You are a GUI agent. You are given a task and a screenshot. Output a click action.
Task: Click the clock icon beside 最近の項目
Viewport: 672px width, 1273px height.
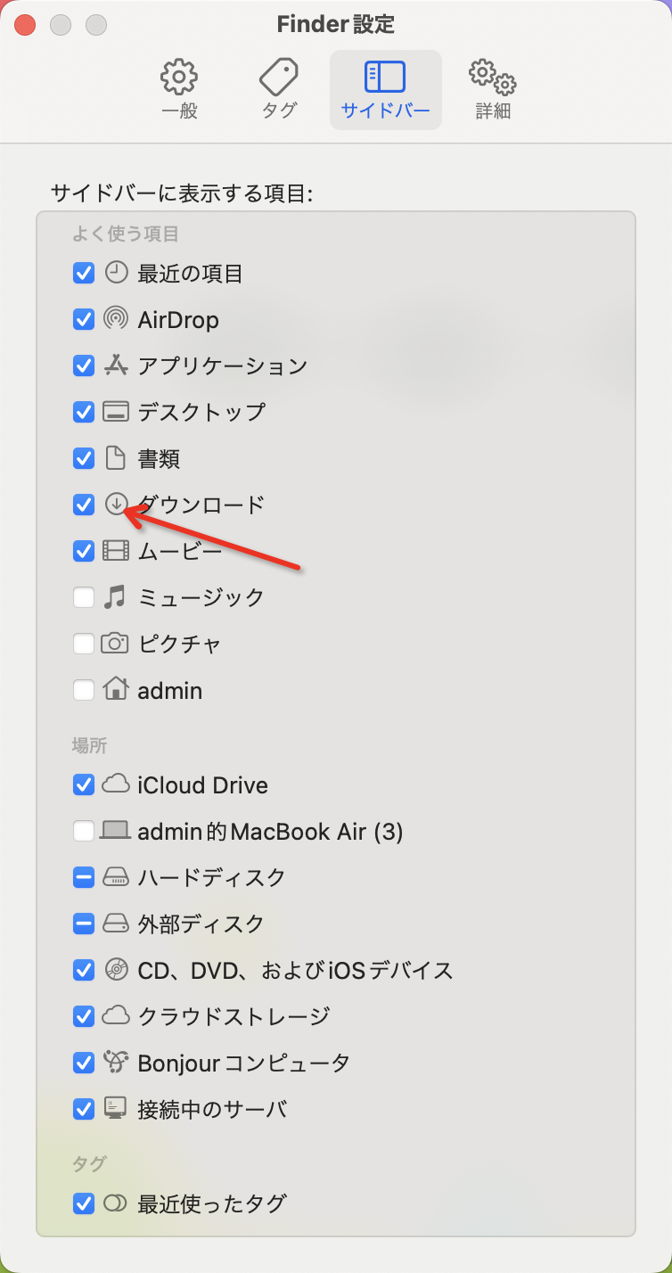tap(116, 273)
